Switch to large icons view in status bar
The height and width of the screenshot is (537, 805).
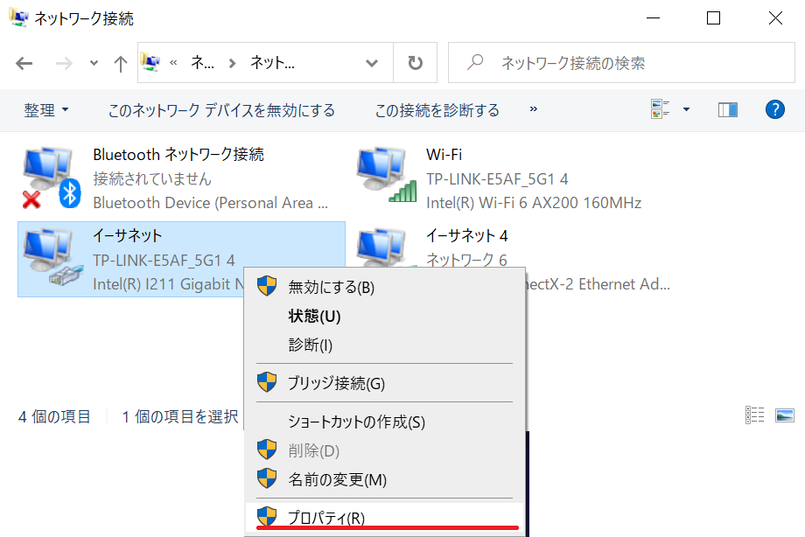(x=785, y=415)
